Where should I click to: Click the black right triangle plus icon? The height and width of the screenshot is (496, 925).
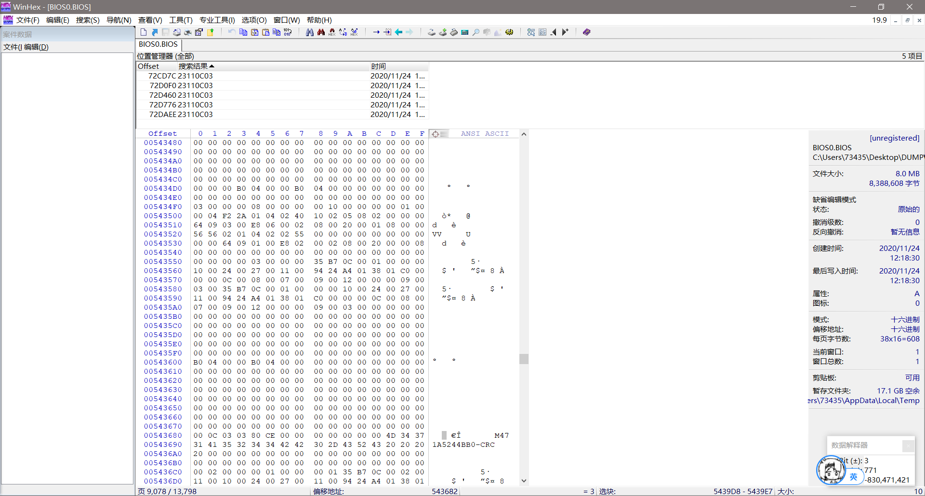(x=565, y=32)
